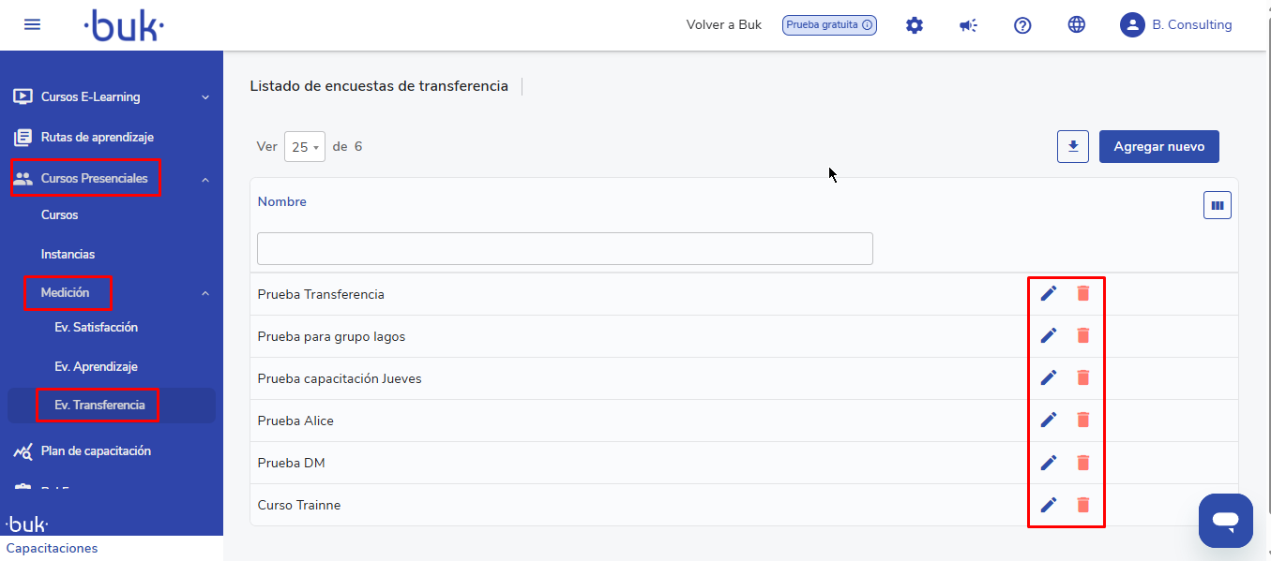
Task: Open Rutas de aprendizaje
Action: tap(97, 138)
